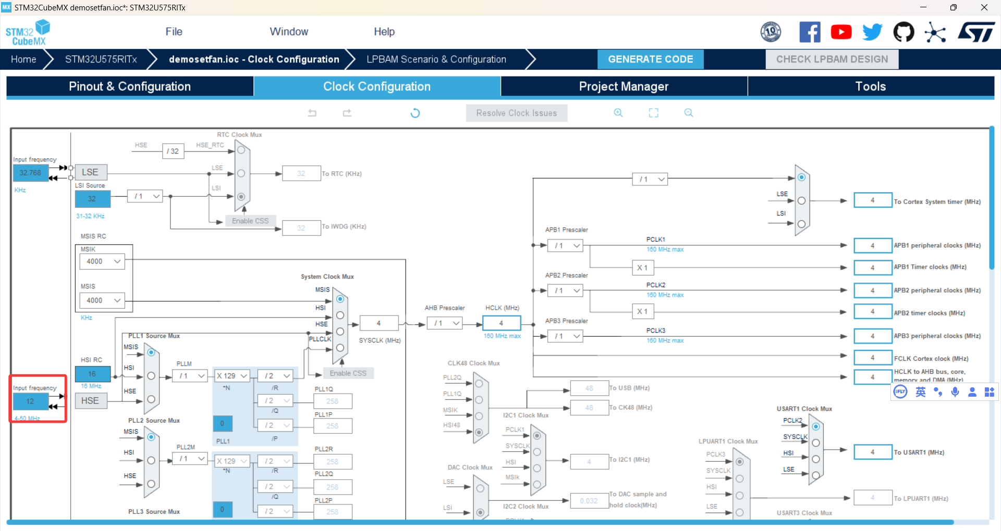This screenshot has height=531, width=1001.
Task: Click the HCLK (MHz) value field
Action: (x=502, y=323)
